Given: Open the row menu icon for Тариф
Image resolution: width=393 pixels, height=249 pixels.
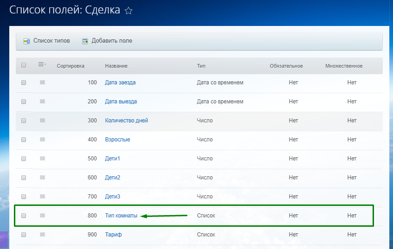Looking at the screenshot, I should click(x=42, y=235).
